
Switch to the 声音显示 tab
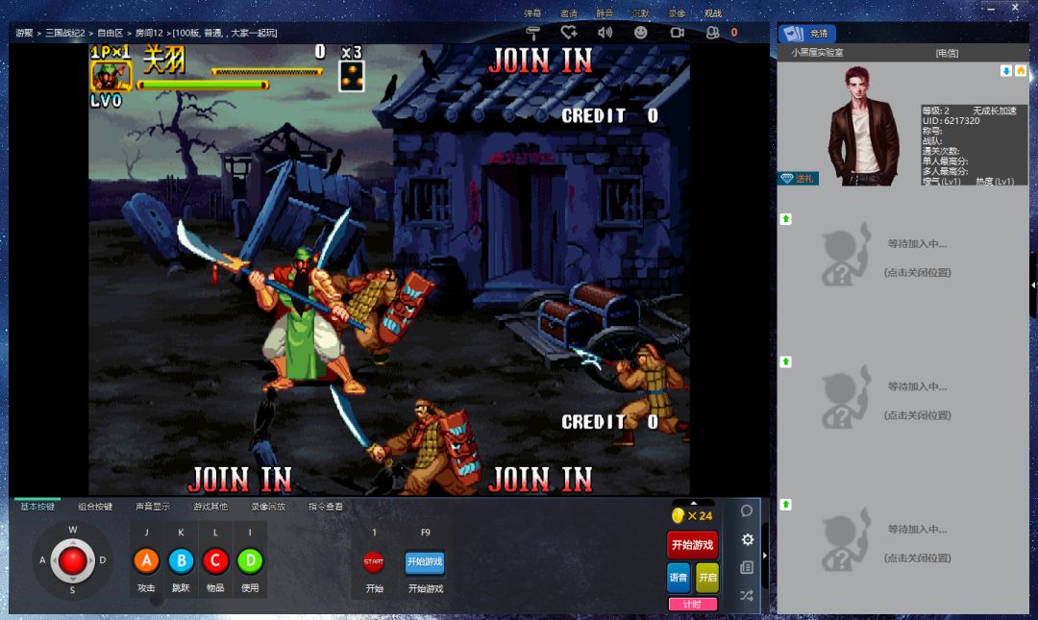click(x=153, y=507)
